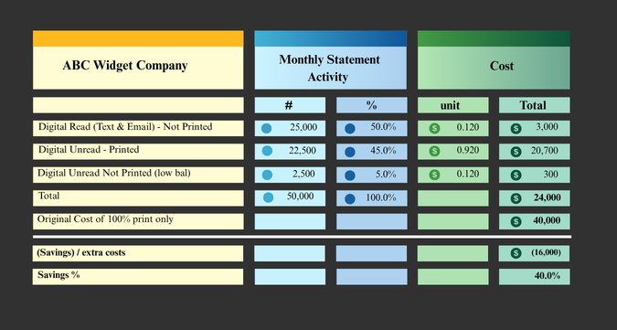Click the Total column heading cell
Image resolution: width=617 pixels, height=330 pixels.
click(x=535, y=105)
